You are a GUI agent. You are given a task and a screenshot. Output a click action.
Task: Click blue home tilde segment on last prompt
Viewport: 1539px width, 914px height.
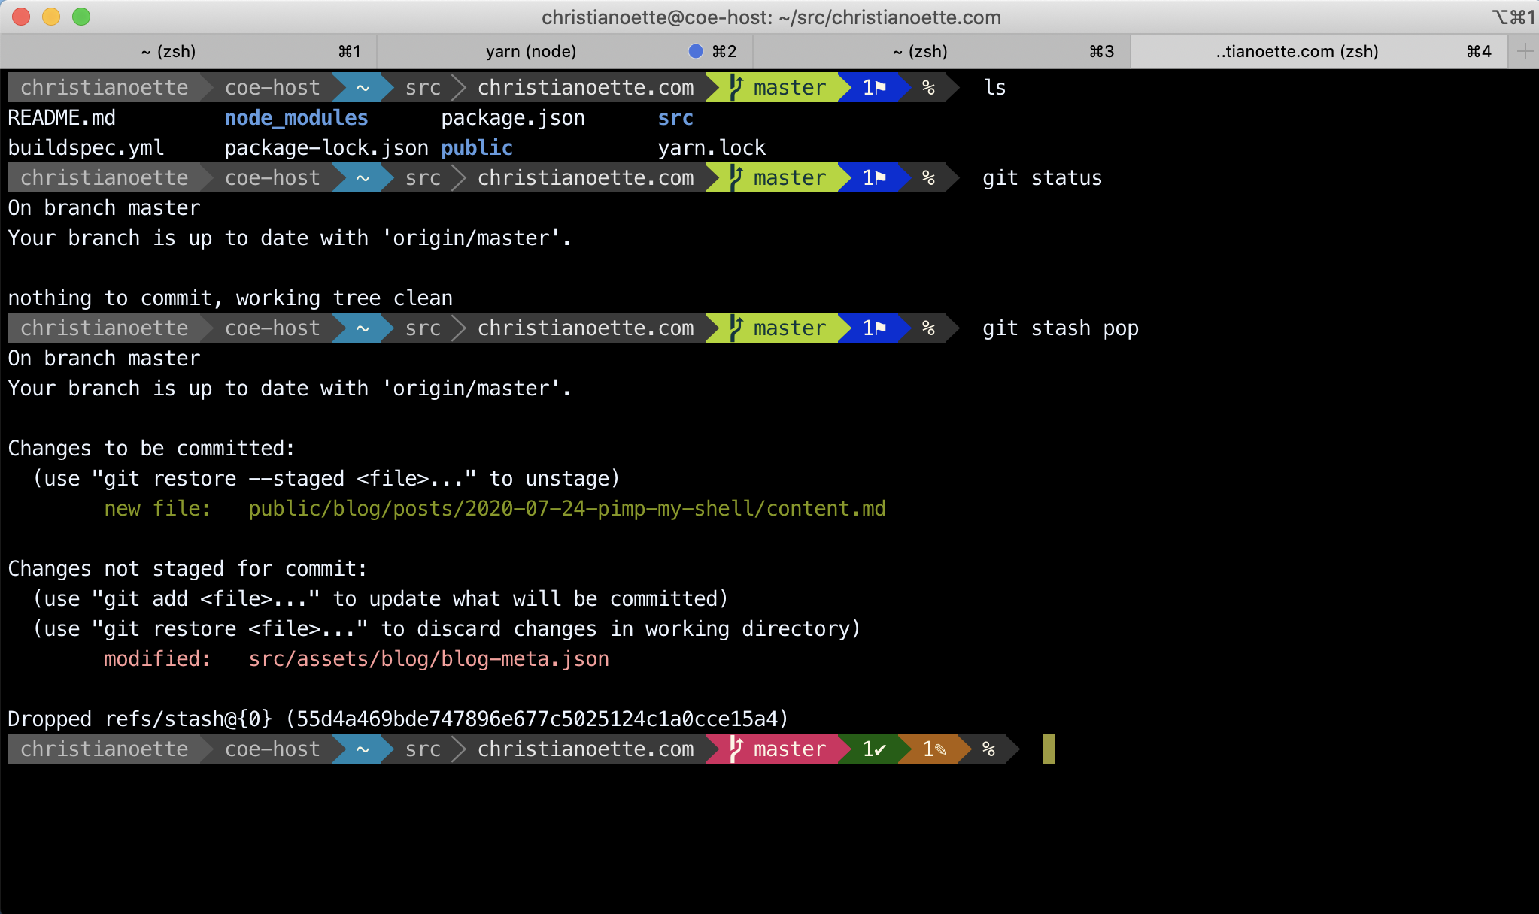(363, 749)
